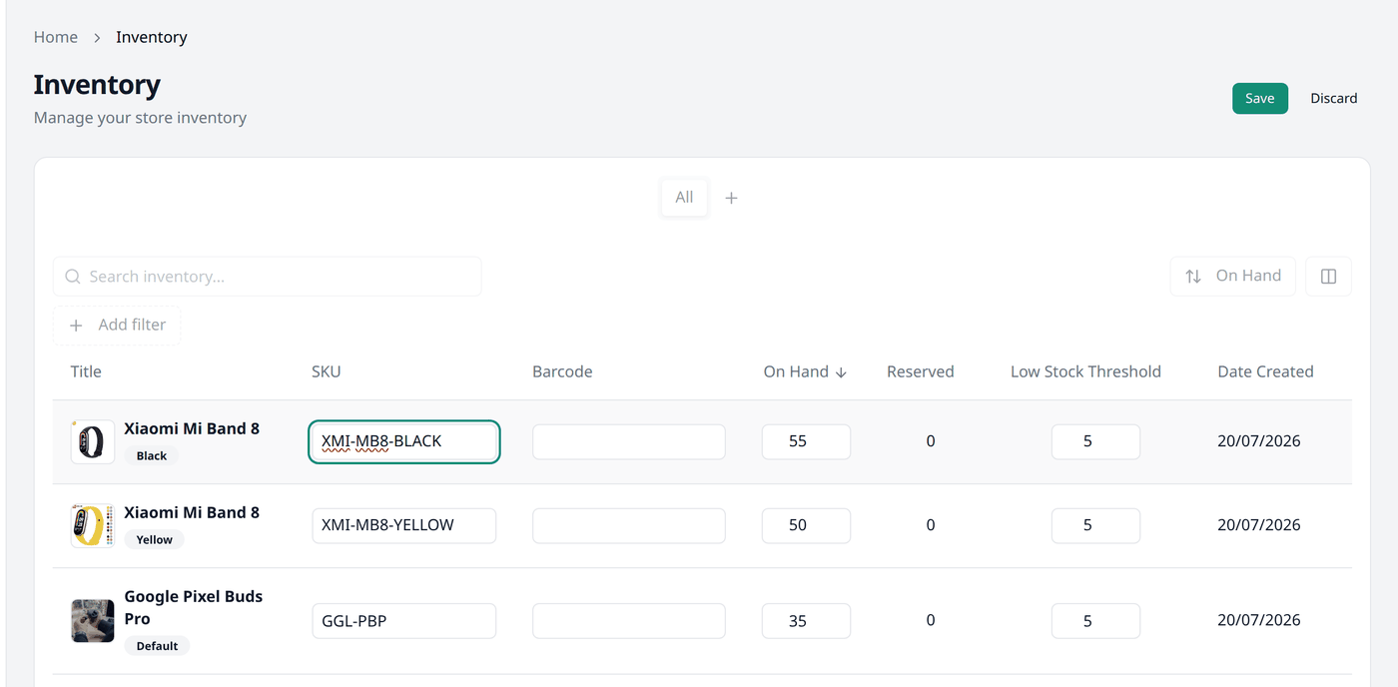Screen dimensions: 1398x687
Task: Focus the Search inventory field
Action: coord(268,277)
